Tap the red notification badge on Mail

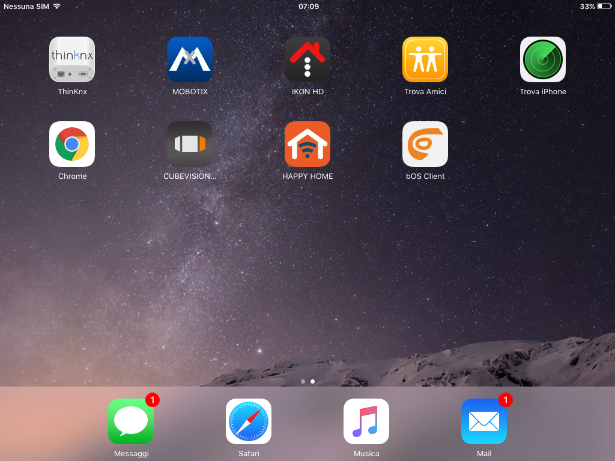click(x=506, y=400)
